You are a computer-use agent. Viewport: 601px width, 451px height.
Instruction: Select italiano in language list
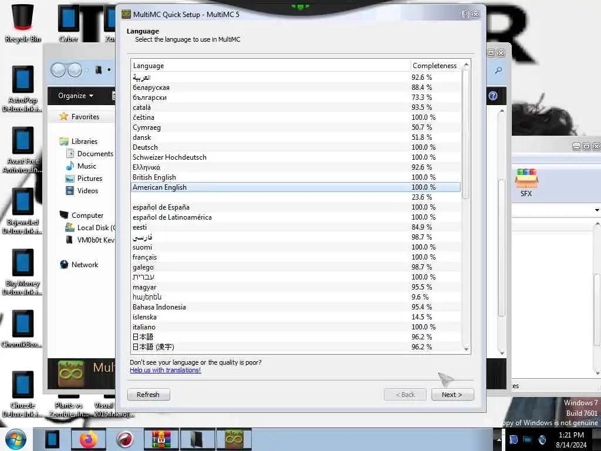point(296,327)
